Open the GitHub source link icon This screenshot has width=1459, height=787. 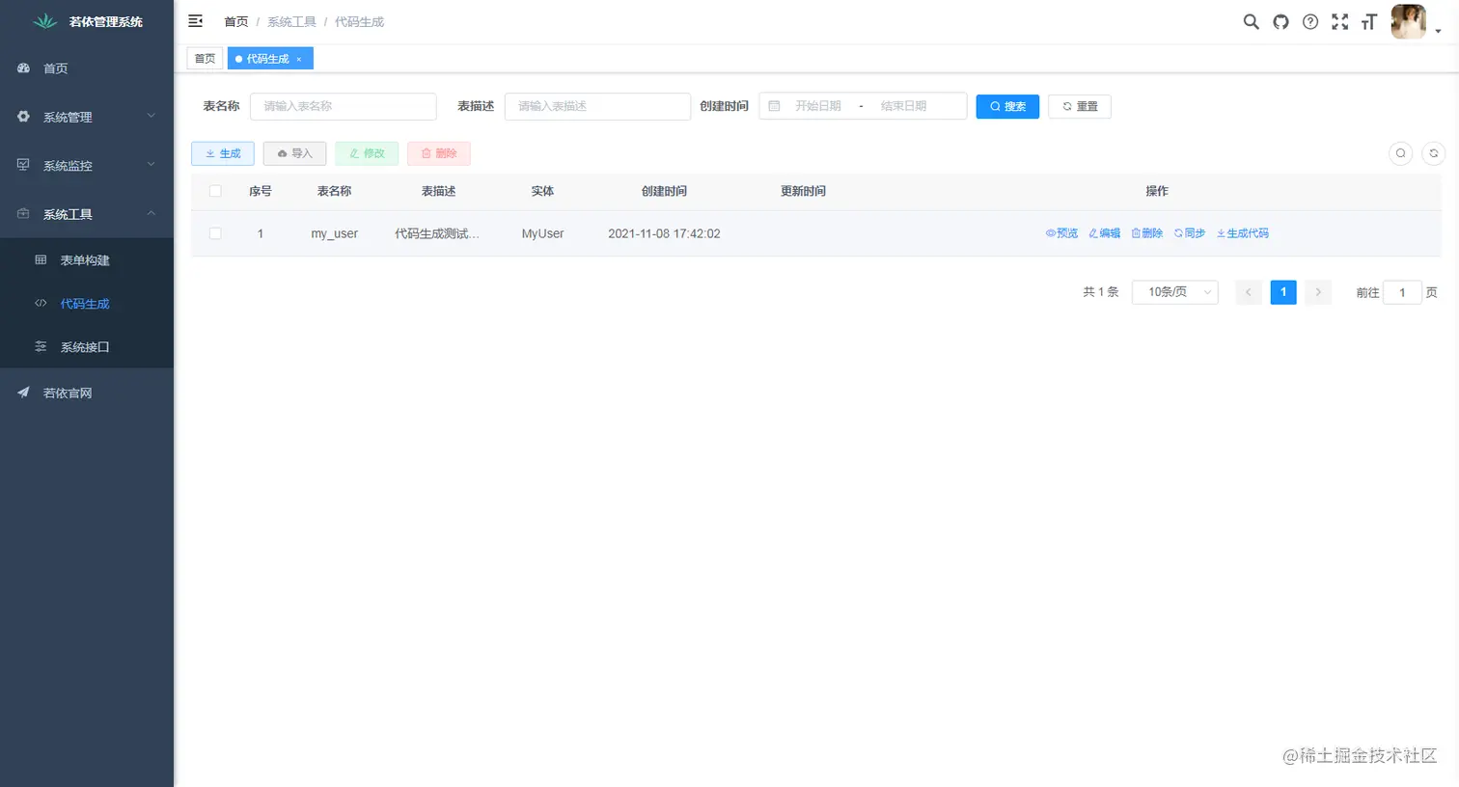[1280, 22]
